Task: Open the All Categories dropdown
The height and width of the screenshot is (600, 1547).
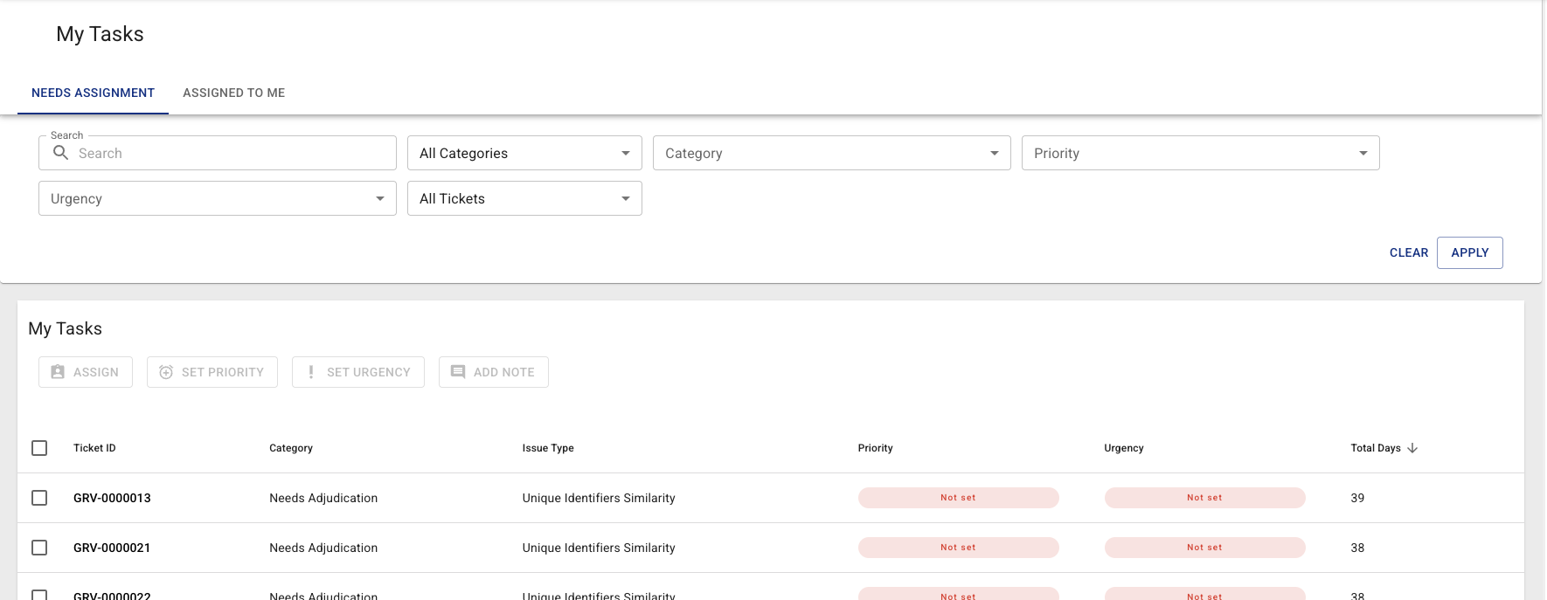Action: pyautogui.click(x=524, y=153)
